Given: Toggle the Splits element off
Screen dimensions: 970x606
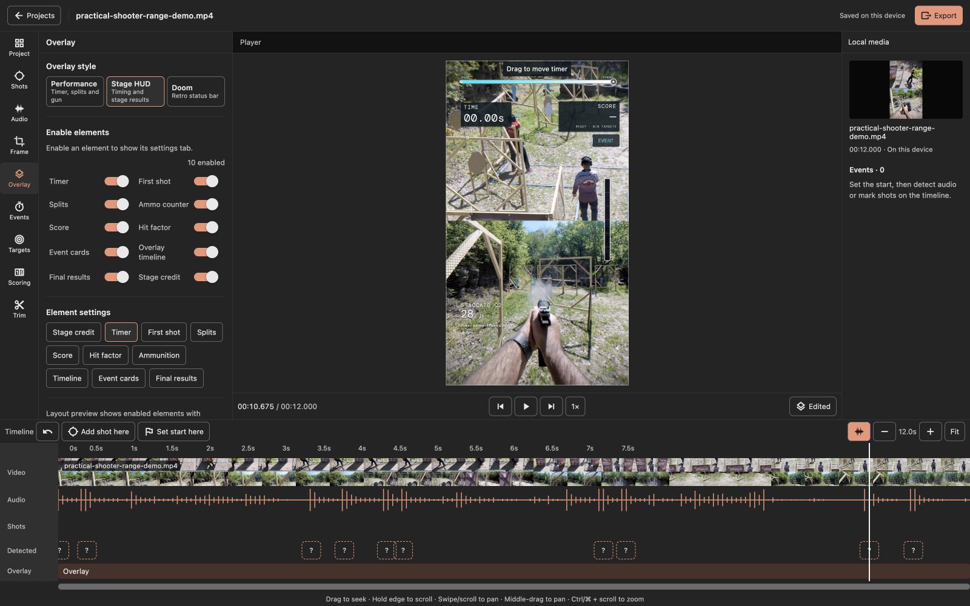Looking at the screenshot, I should [116, 204].
